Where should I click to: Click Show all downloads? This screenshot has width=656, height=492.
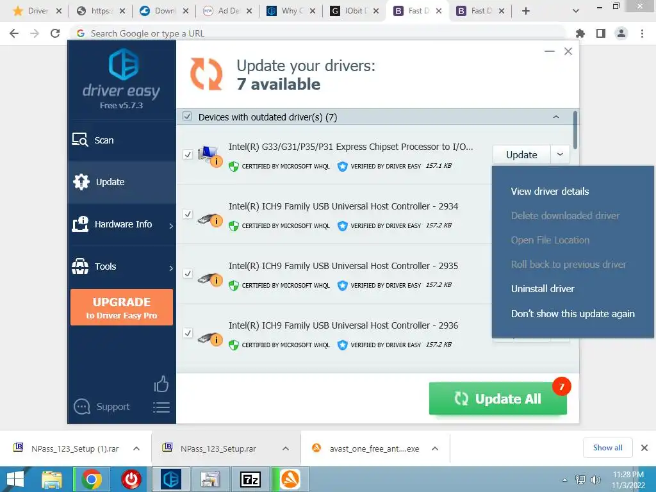tap(607, 448)
